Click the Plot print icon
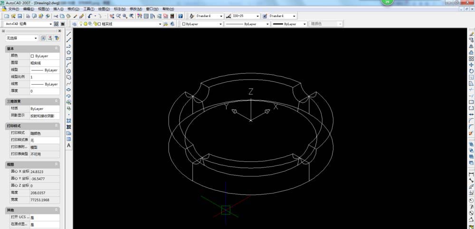This screenshot has height=229, width=475. 28,16
